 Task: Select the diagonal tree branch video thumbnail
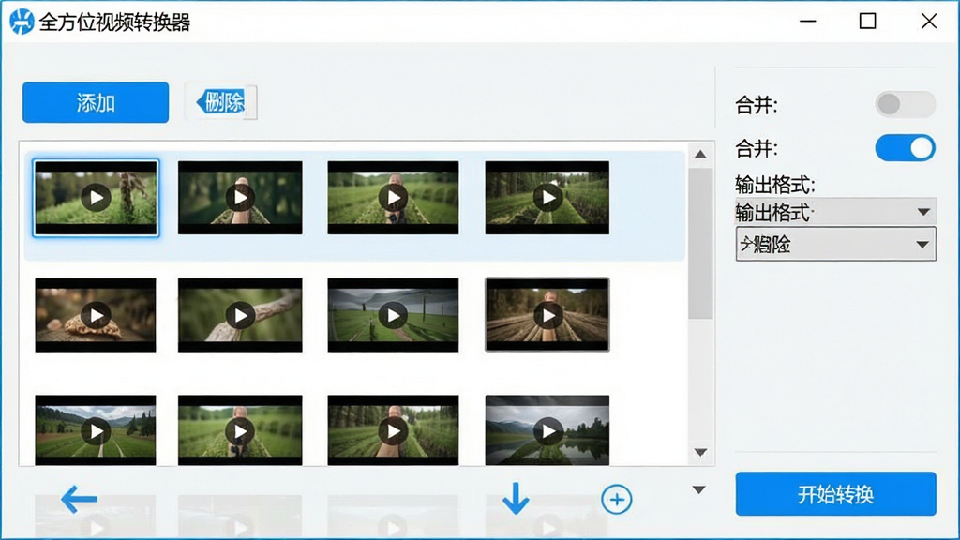click(x=240, y=315)
